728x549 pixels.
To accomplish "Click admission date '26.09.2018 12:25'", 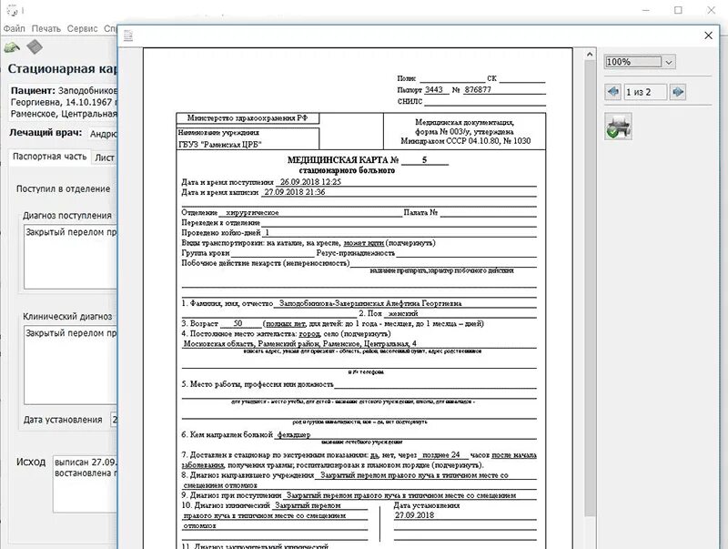I will point(310,182).
